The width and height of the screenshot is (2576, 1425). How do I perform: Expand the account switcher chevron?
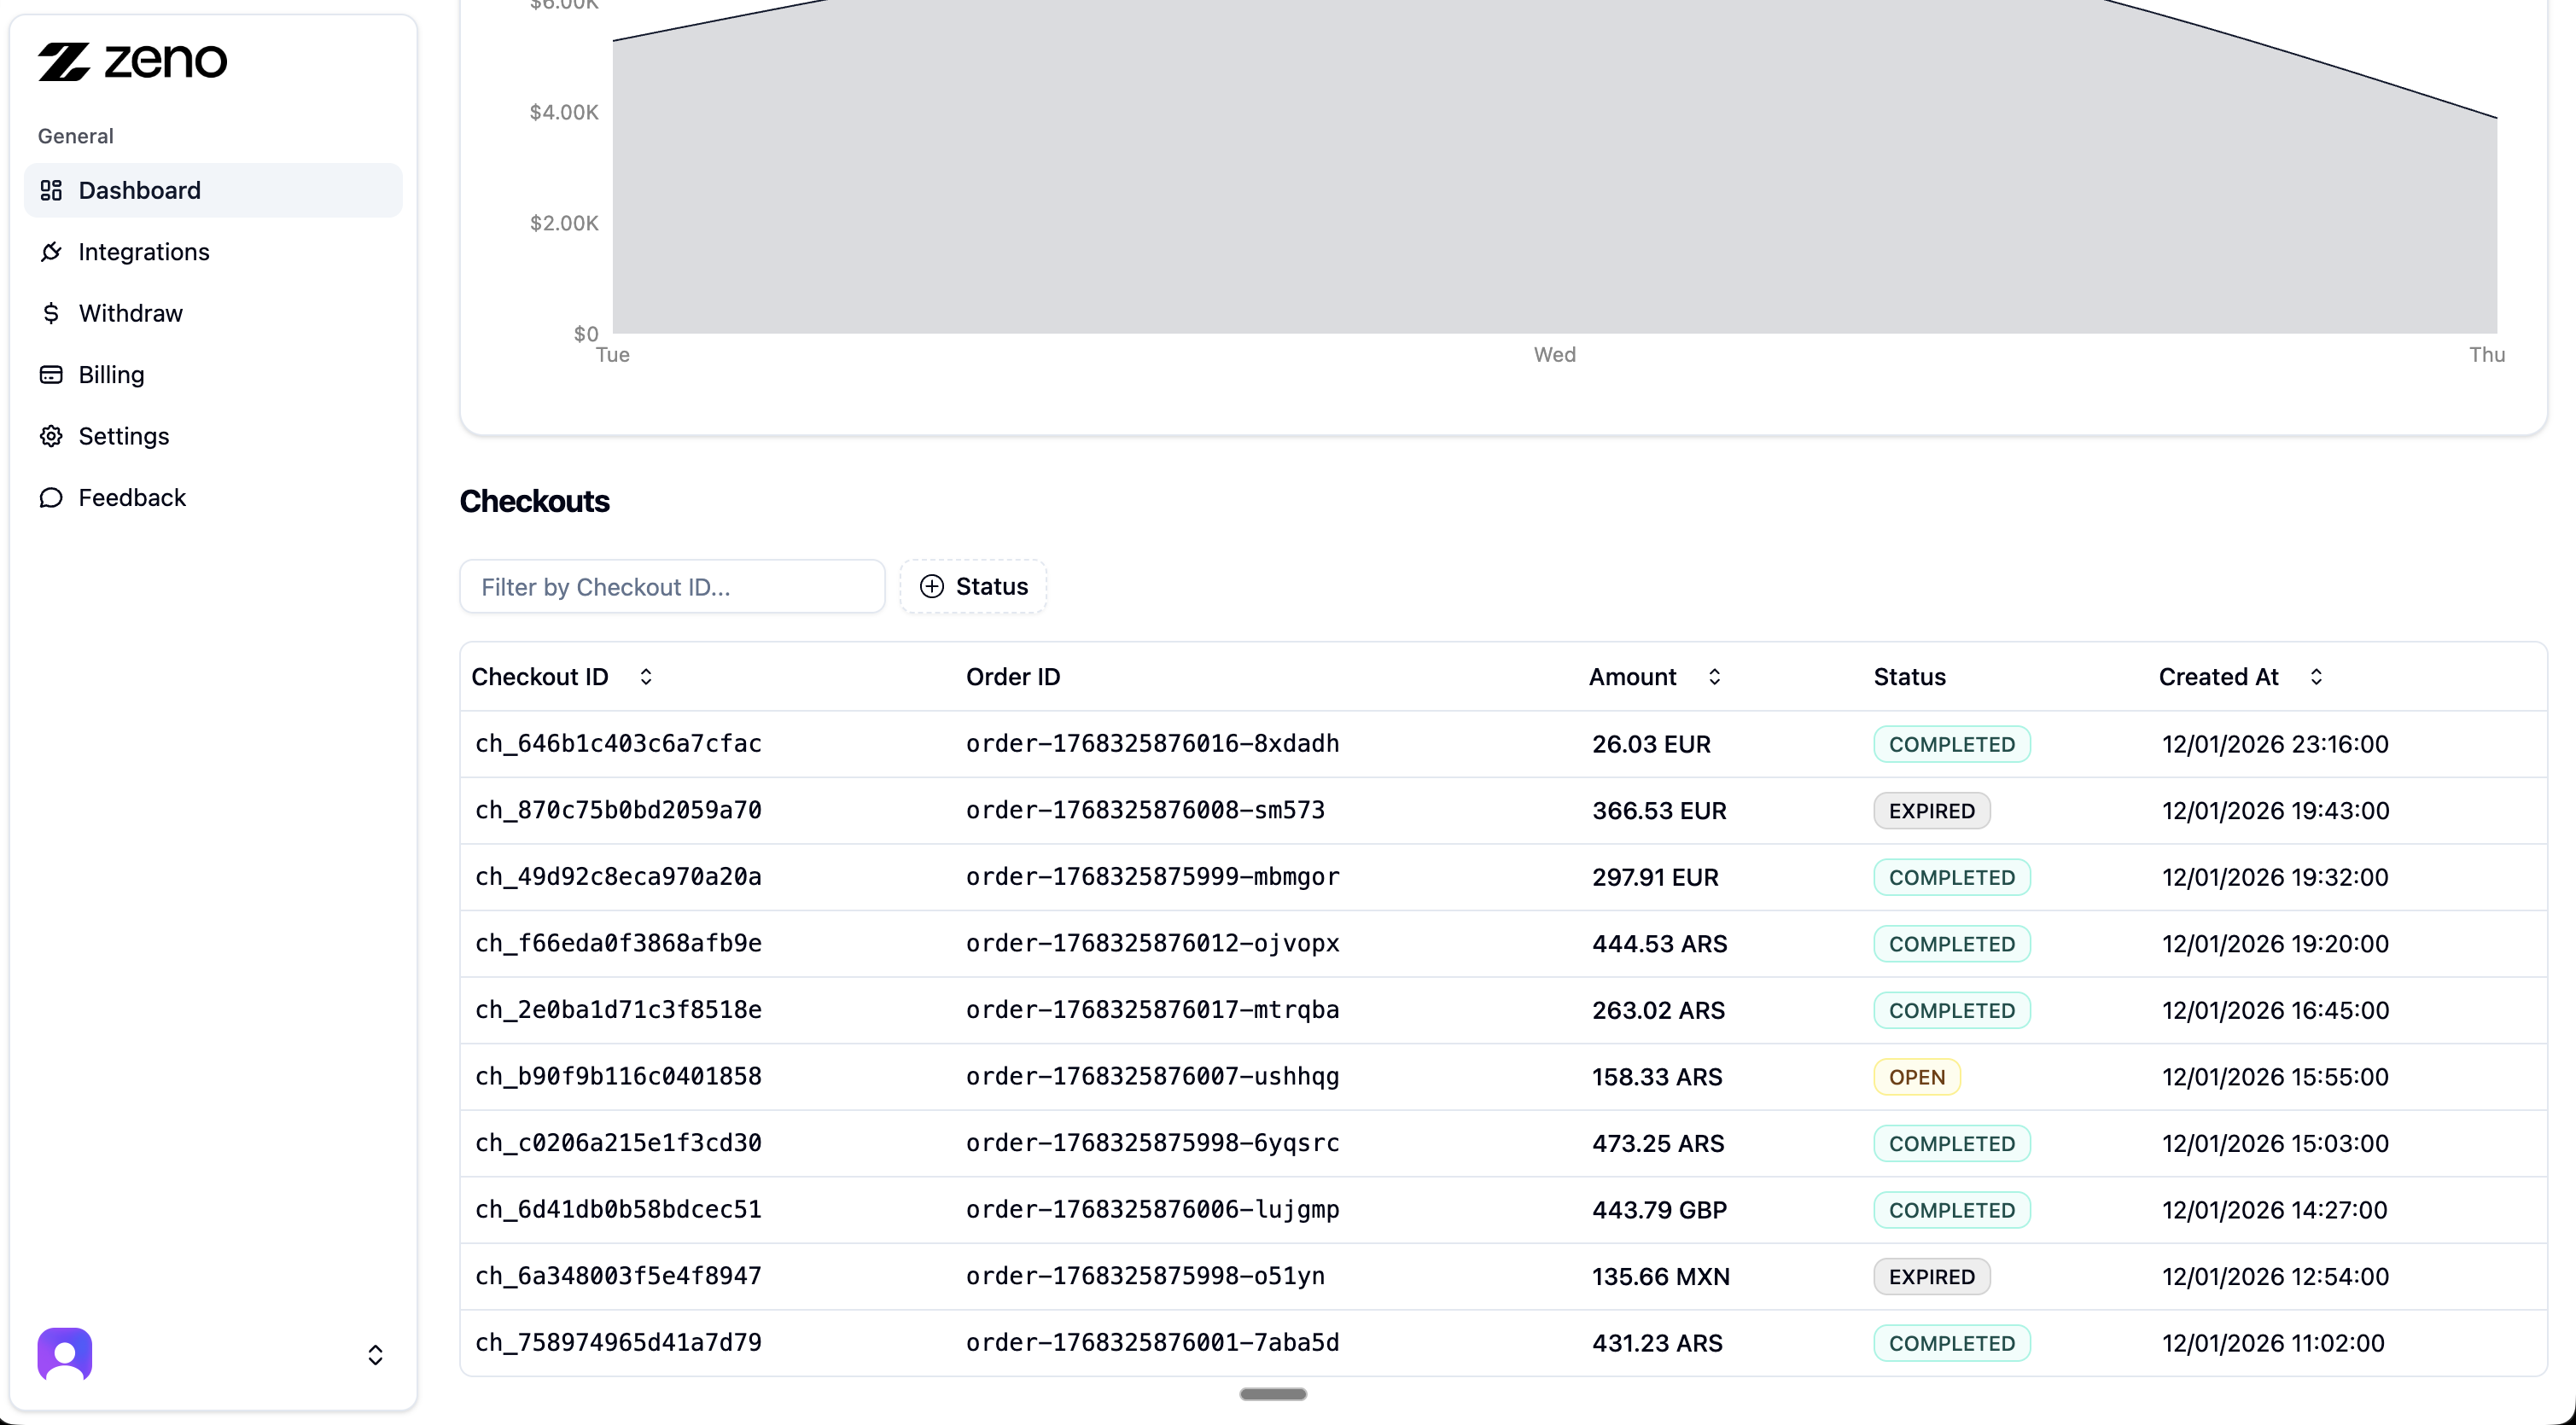point(375,1355)
